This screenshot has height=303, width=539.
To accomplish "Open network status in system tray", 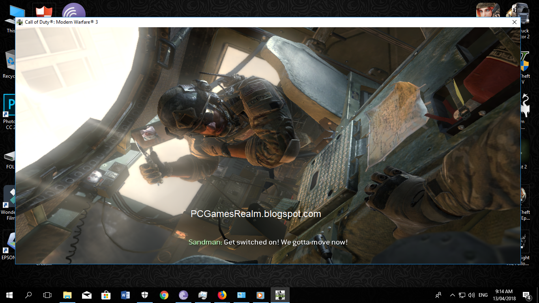I will tap(462, 295).
